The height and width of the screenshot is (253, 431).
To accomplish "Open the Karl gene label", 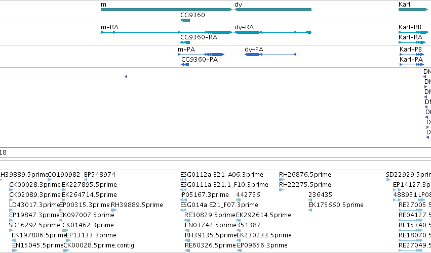I will tap(404, 5).
